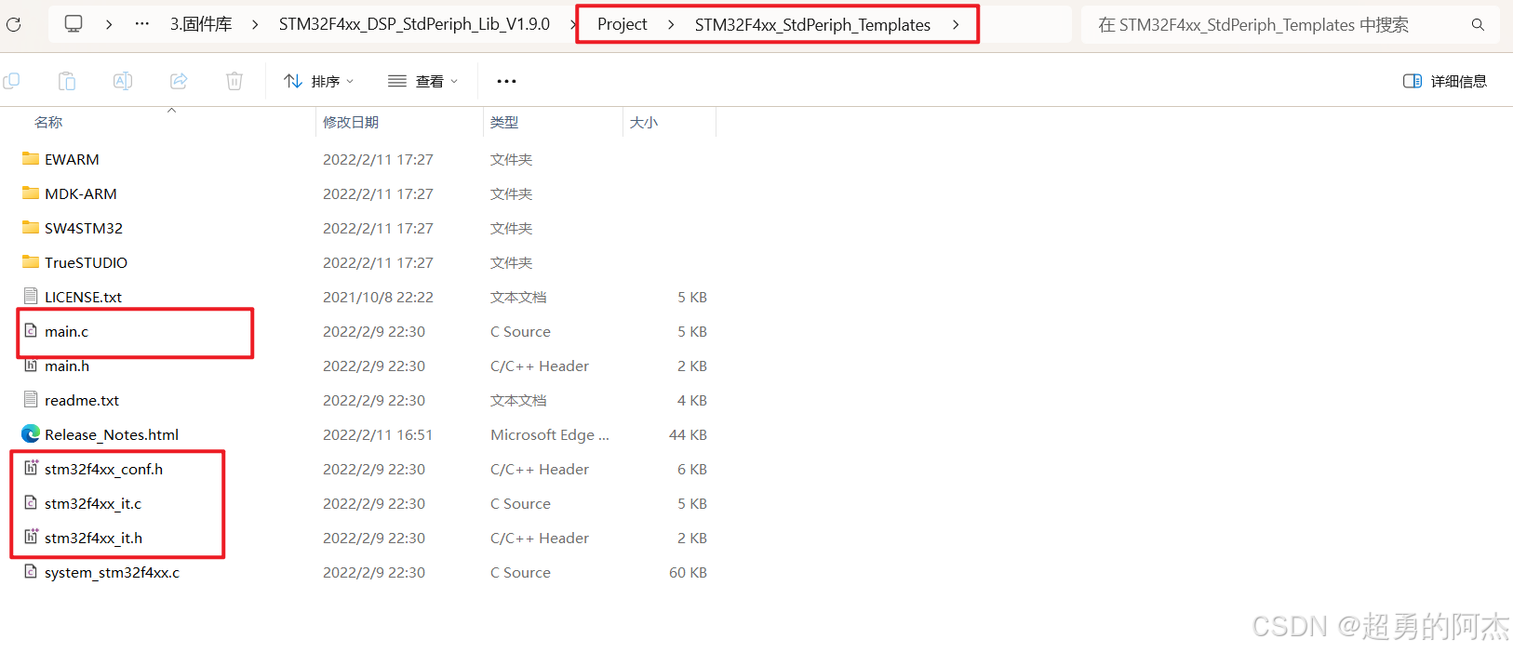The width and height of the screenshot is (1513, 652).
Task: Click the 2022/2/11 16:51 date cell
Action: [x=377, y=435]
